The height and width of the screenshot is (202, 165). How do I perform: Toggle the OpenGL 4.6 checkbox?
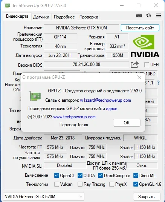(x=136, y=184)
